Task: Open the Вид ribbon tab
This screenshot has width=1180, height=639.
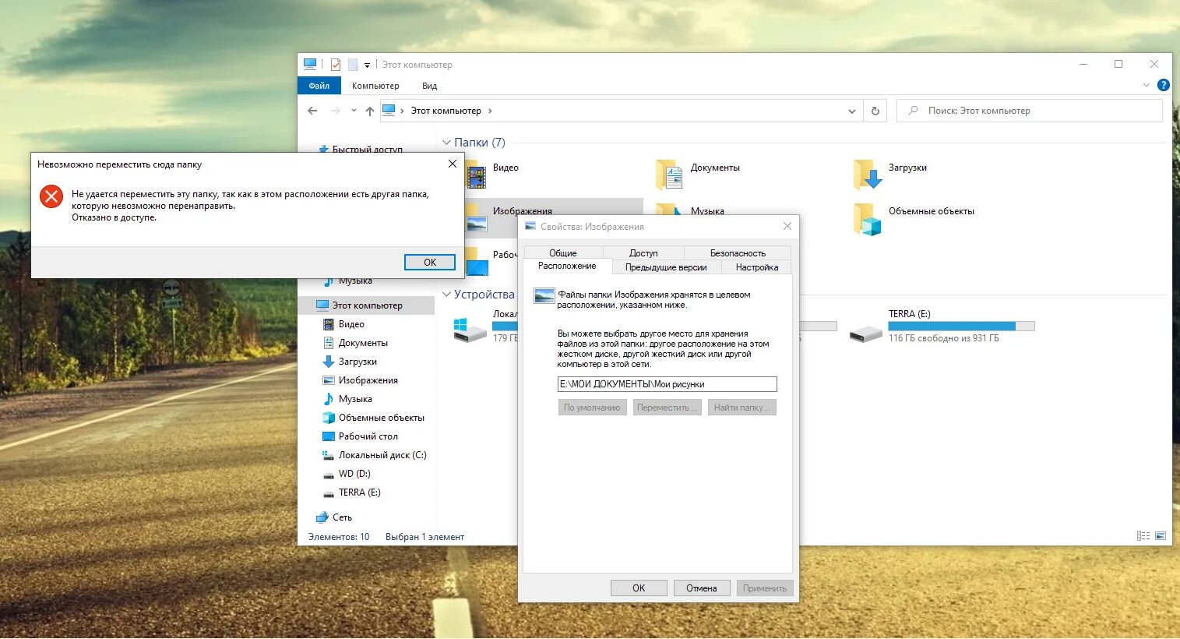Action: coord(429,86)
